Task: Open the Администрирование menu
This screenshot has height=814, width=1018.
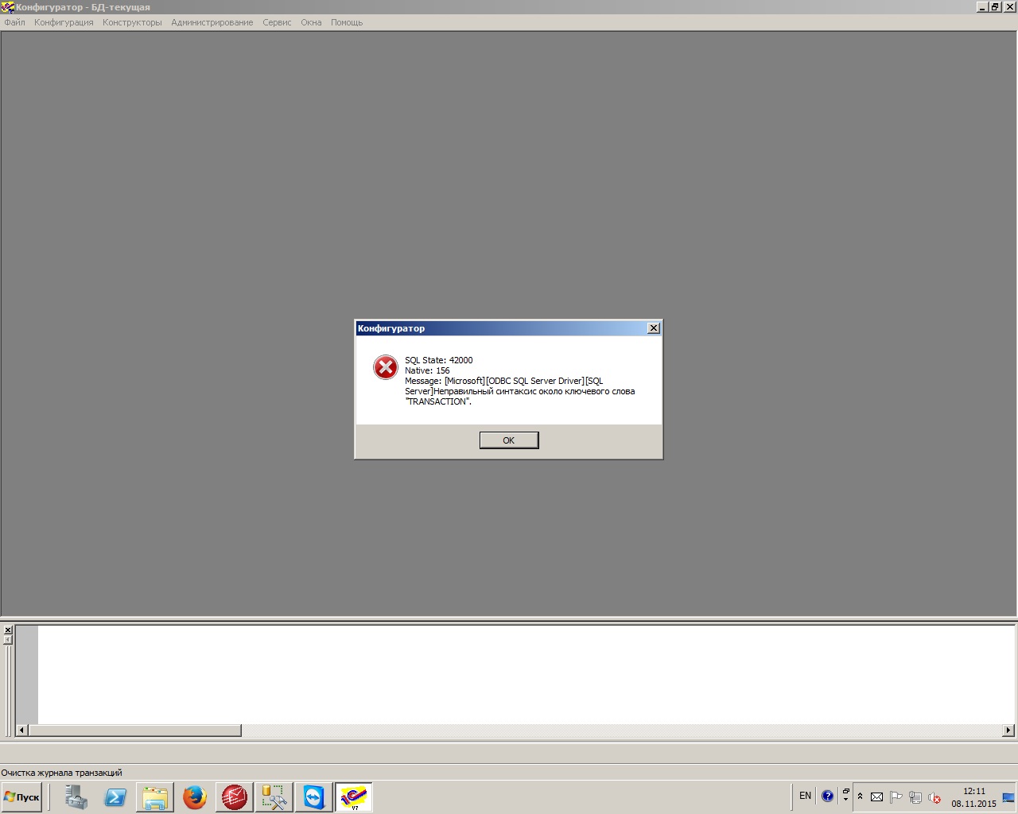Action: 212,22
